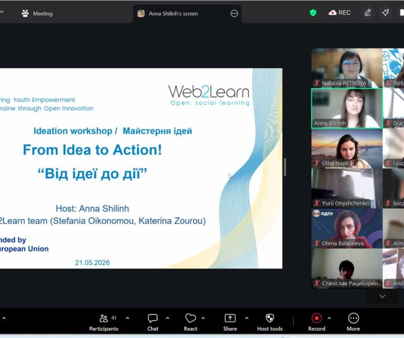
Task: Click Nataliia PETROVA's muted mic icon
Action: (x=317, y=83)
